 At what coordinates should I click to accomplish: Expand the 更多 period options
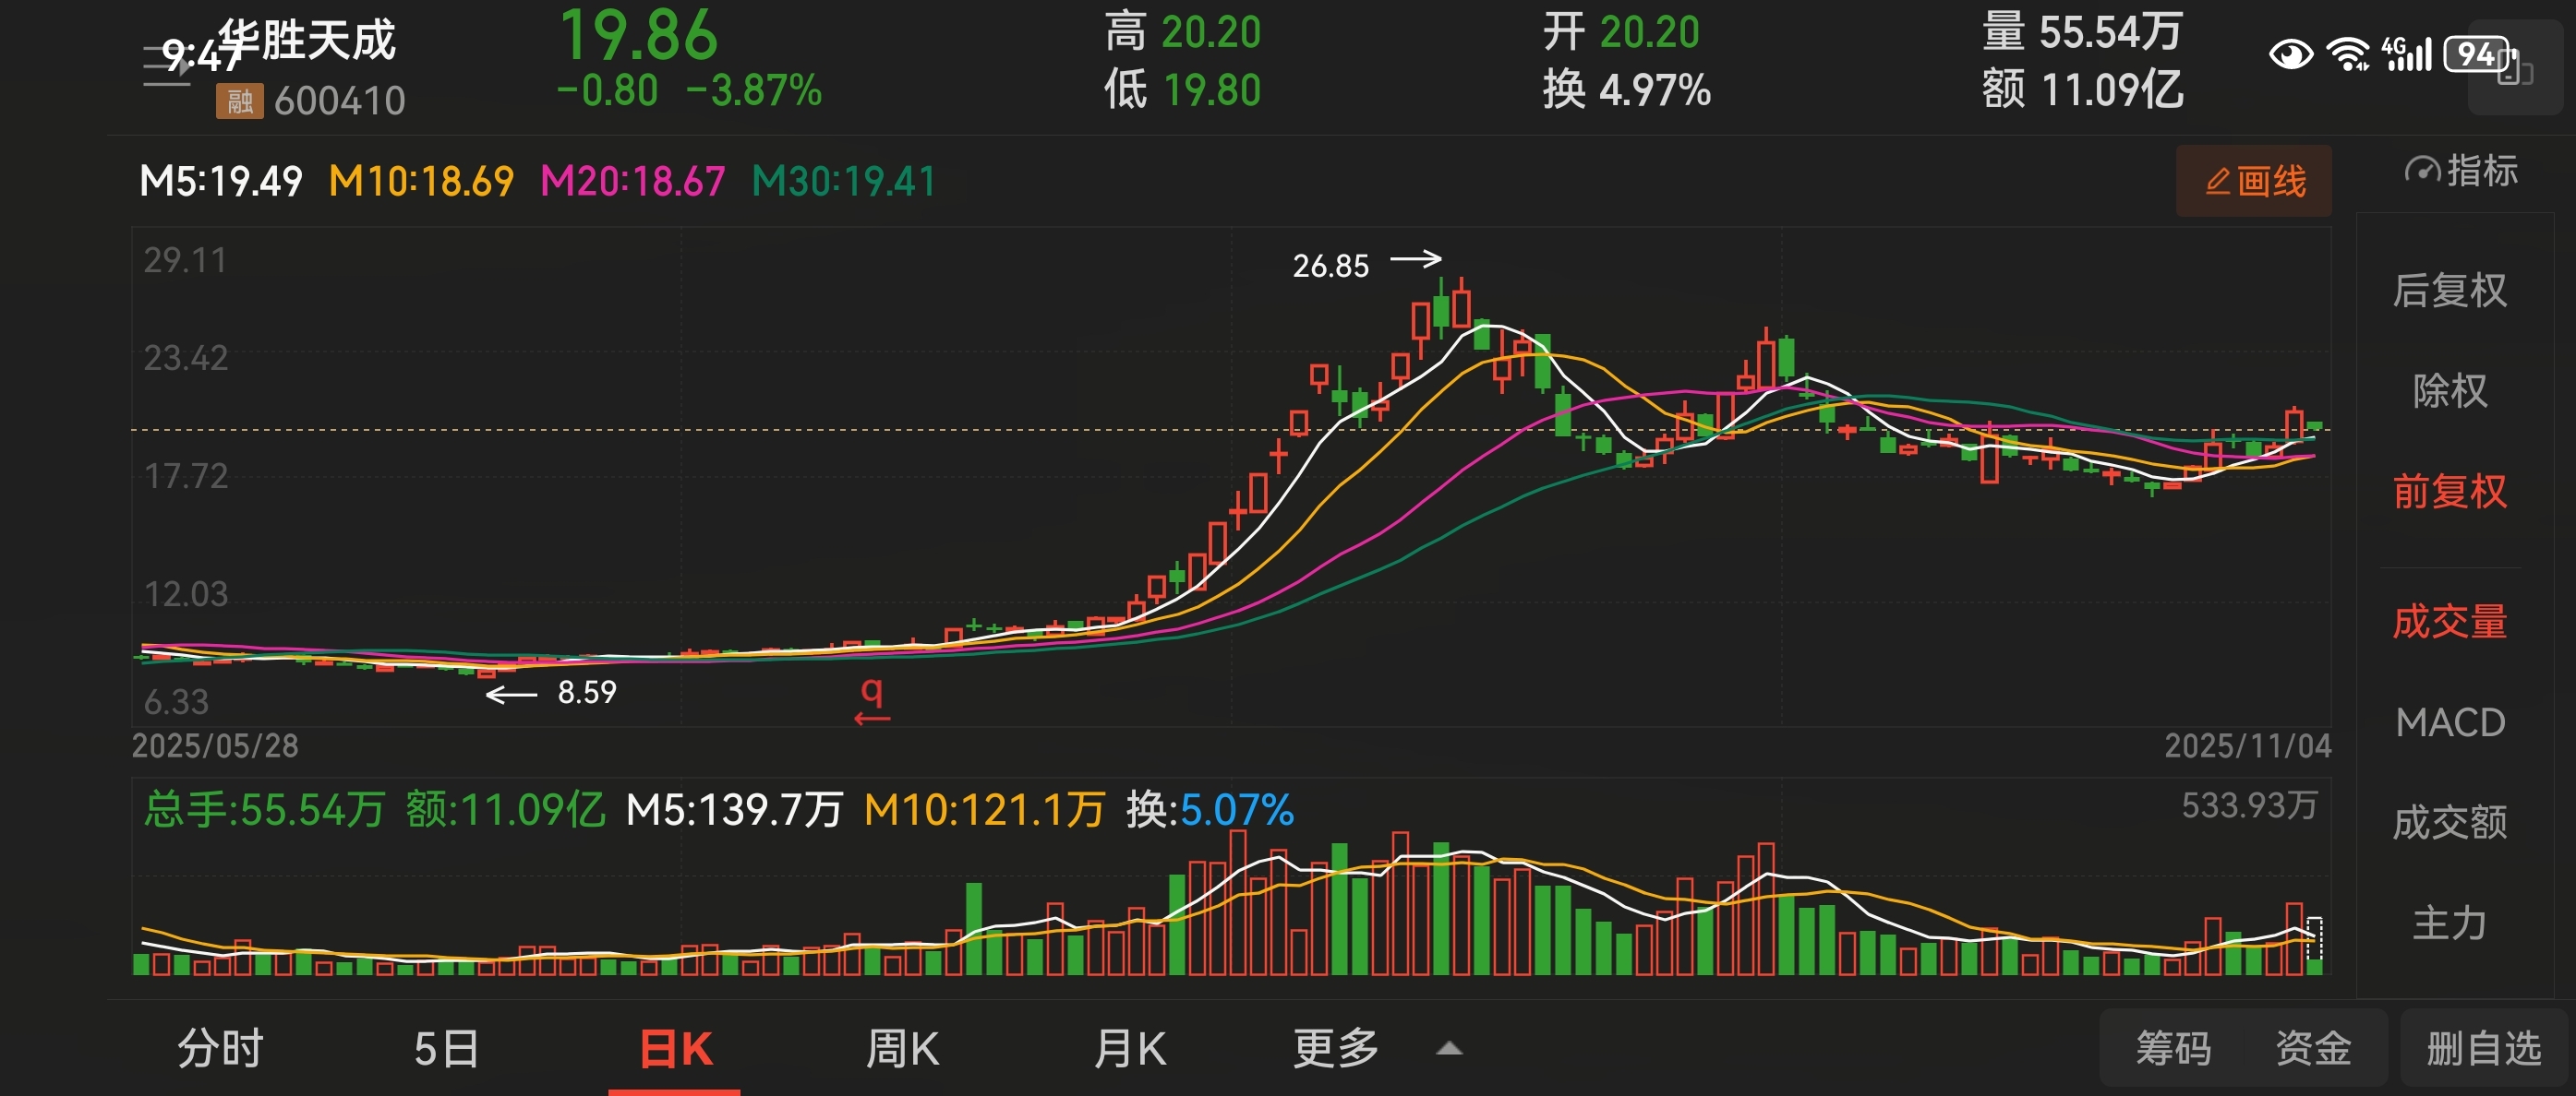[1335, 1049]
